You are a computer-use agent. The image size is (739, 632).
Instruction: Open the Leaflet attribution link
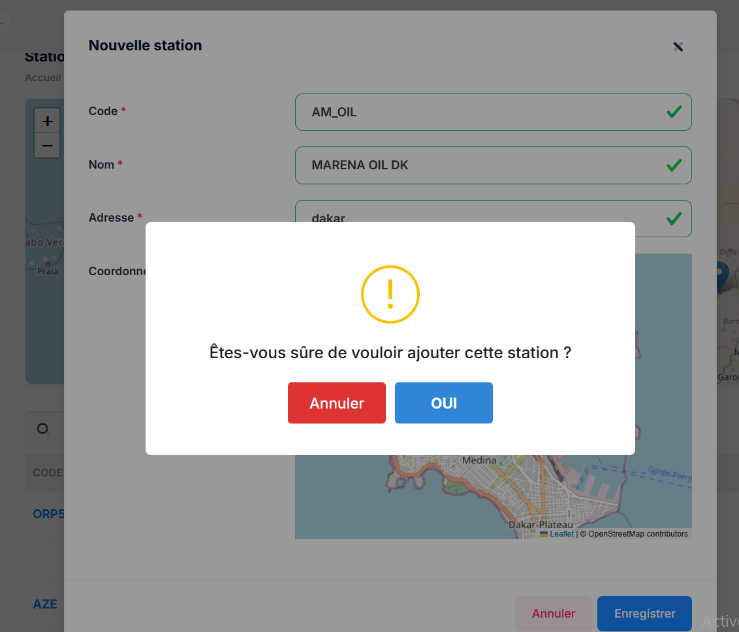pyautogui.click(x=561, y=534)
